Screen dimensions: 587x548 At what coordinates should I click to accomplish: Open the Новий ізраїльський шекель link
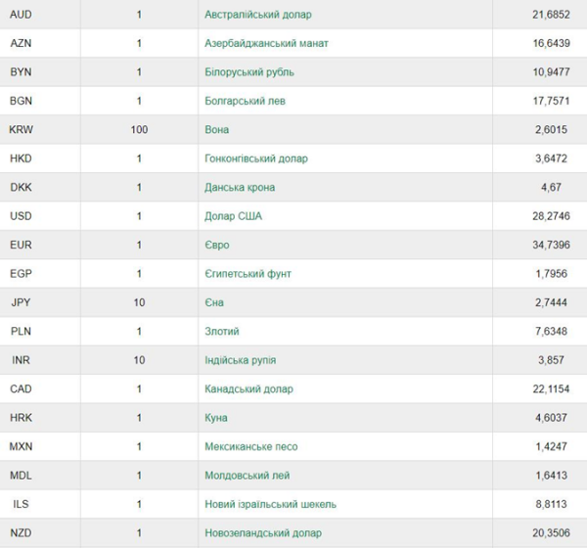(270, 504)
